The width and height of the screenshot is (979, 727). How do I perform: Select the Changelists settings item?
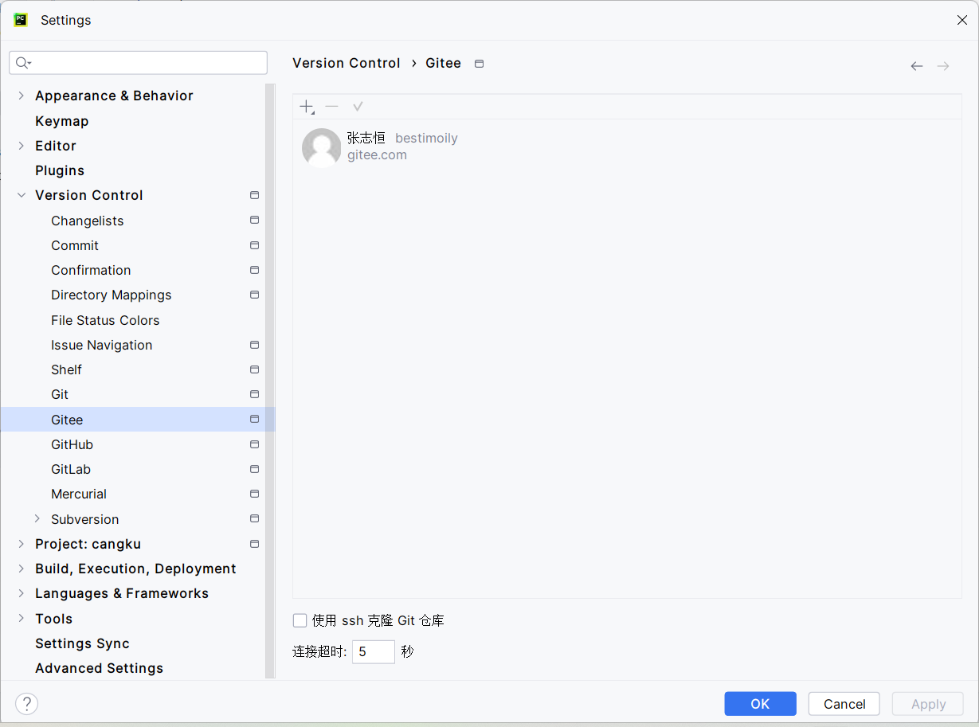pos(88,221)
